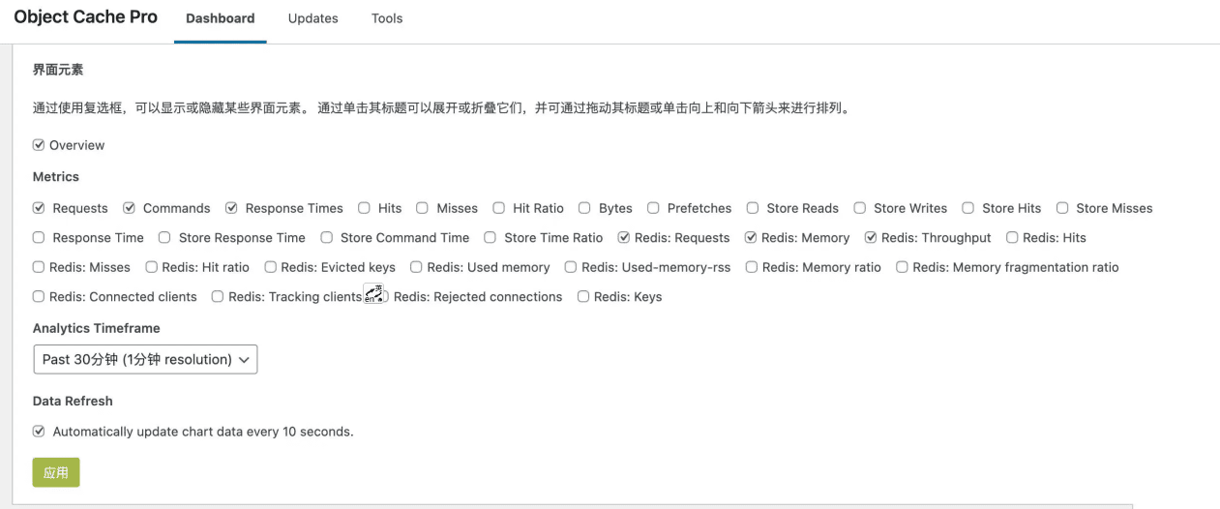Enable the Store Command Time checkbox

pos(326,237)
